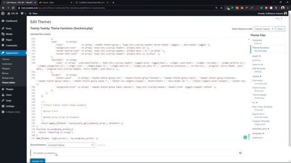Expand the template-parts folder
Screen dimensions: 291x163
pyautogui.click(x=261, y=129)
